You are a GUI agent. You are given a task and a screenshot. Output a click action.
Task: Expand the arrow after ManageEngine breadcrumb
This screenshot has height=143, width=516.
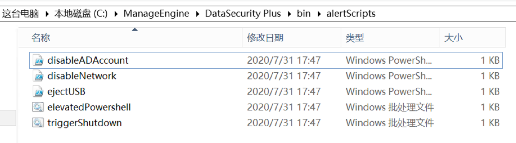click(198, 14)
